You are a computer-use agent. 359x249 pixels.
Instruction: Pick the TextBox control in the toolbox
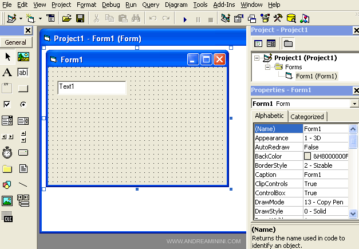point(23,73)
